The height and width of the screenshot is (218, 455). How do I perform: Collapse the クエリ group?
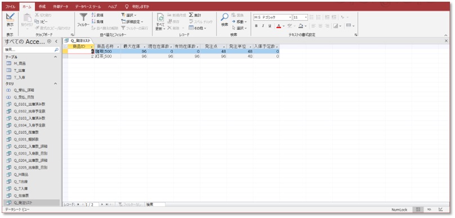click(x=55, y=83)
